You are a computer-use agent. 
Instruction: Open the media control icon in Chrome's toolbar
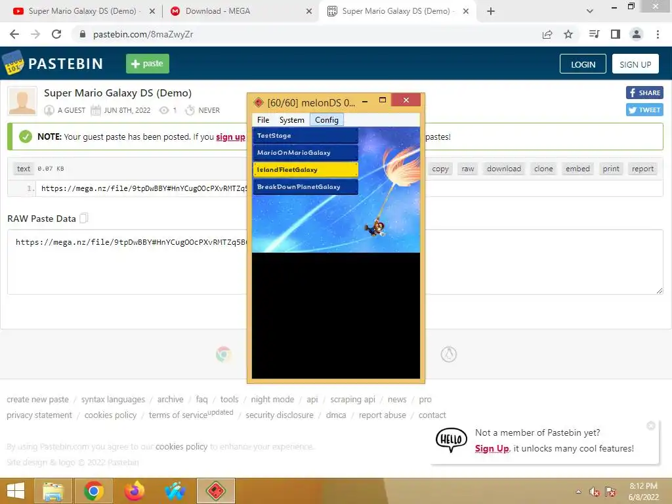tap(594, 34)
